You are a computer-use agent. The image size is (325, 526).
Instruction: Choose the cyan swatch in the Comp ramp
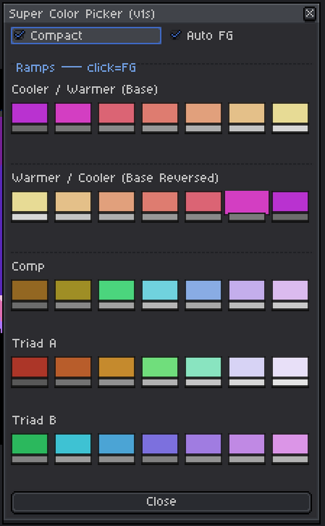(160, 289)
